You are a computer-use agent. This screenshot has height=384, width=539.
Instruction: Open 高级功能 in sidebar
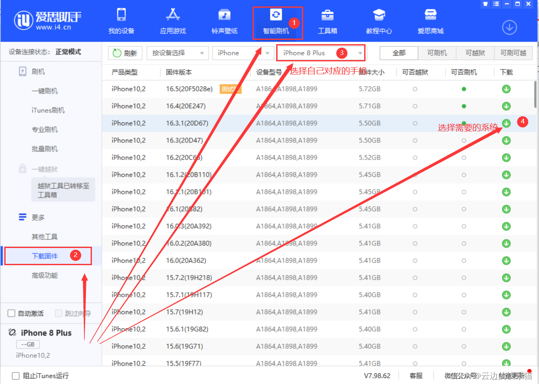tap(45, 275)
